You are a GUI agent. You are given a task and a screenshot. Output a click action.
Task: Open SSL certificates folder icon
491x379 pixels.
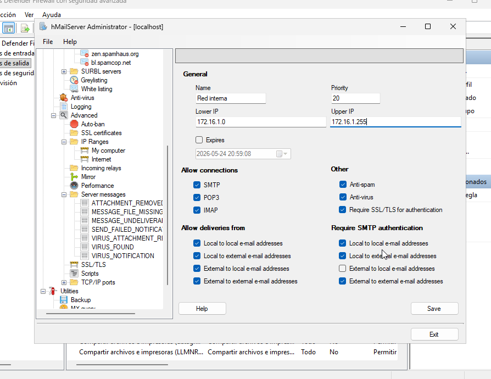tap(74, 132)
